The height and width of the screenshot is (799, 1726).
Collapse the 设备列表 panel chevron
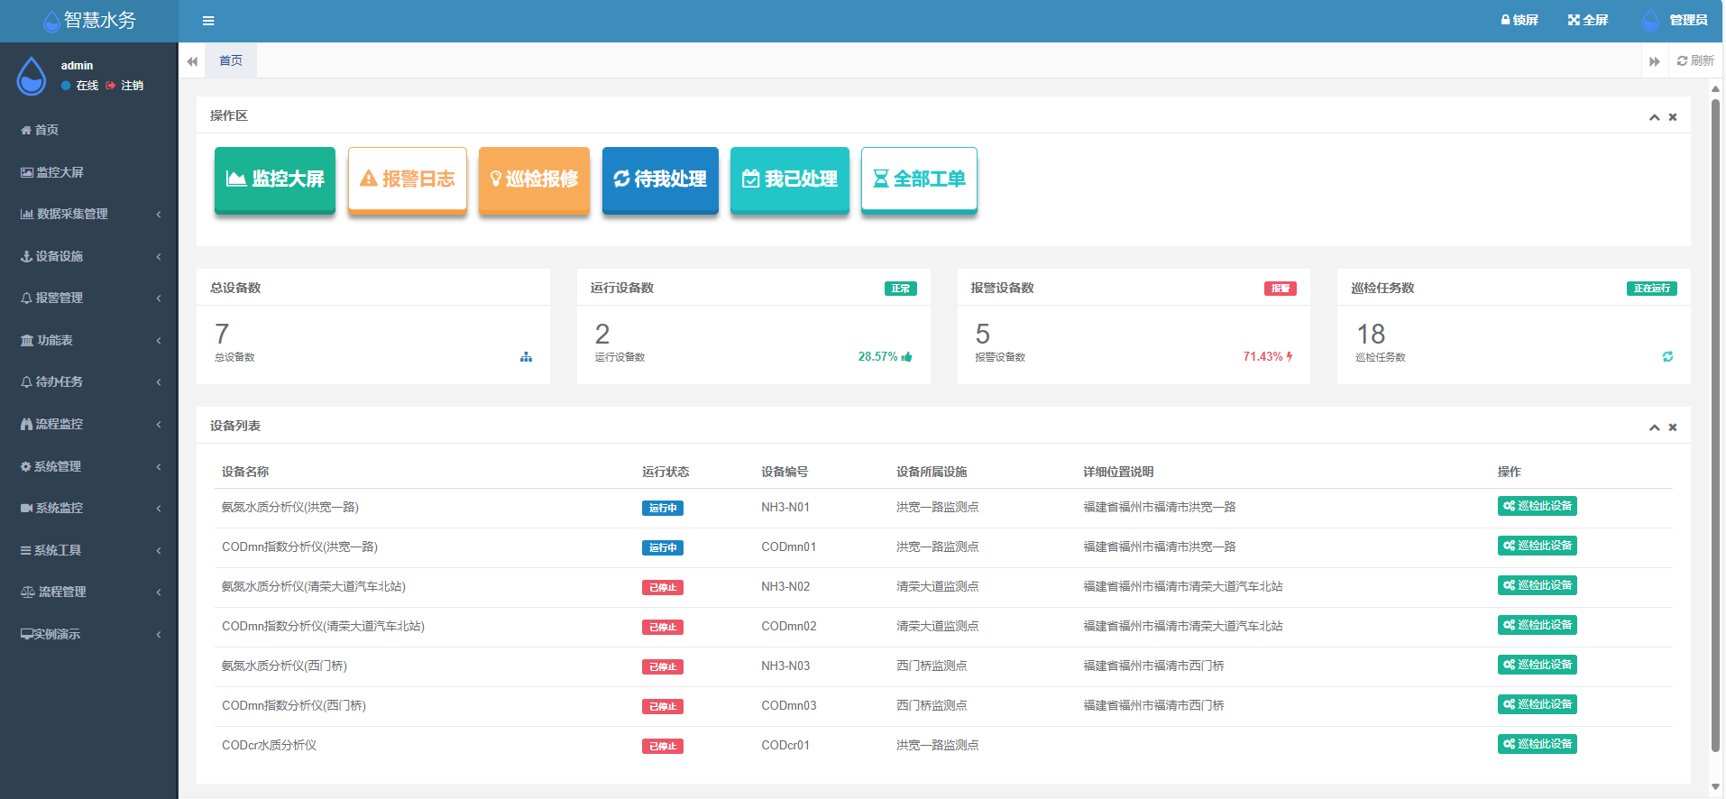click(x=1655, y=427)
